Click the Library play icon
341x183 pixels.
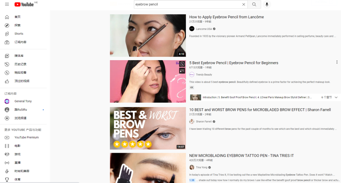click(7, 56)
